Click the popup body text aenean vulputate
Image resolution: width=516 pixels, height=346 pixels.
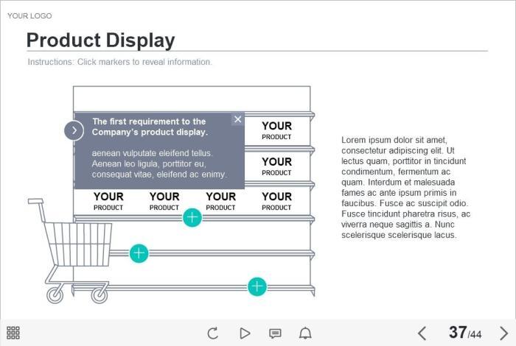[x=159, y=163]
